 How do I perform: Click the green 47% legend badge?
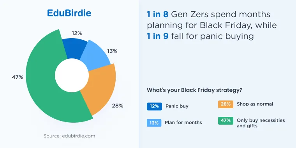[x=226, y=121]
